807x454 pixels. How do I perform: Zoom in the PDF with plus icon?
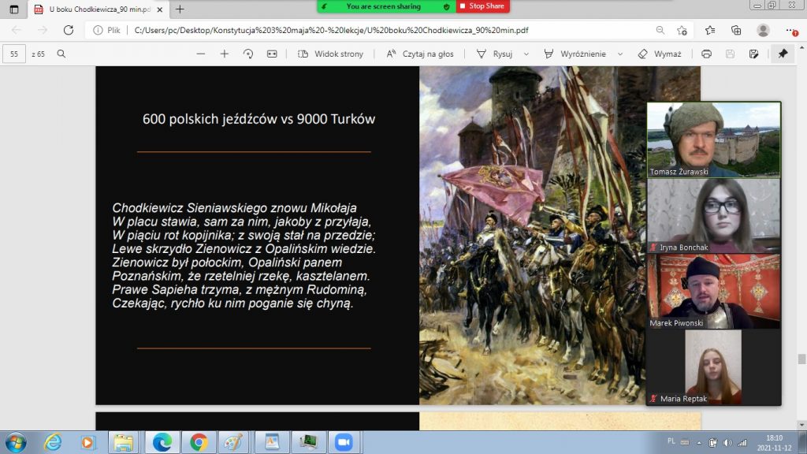[225, 54]
